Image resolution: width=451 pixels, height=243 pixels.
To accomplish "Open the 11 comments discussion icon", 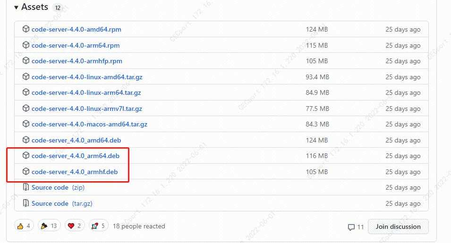I will click(356, 227).
